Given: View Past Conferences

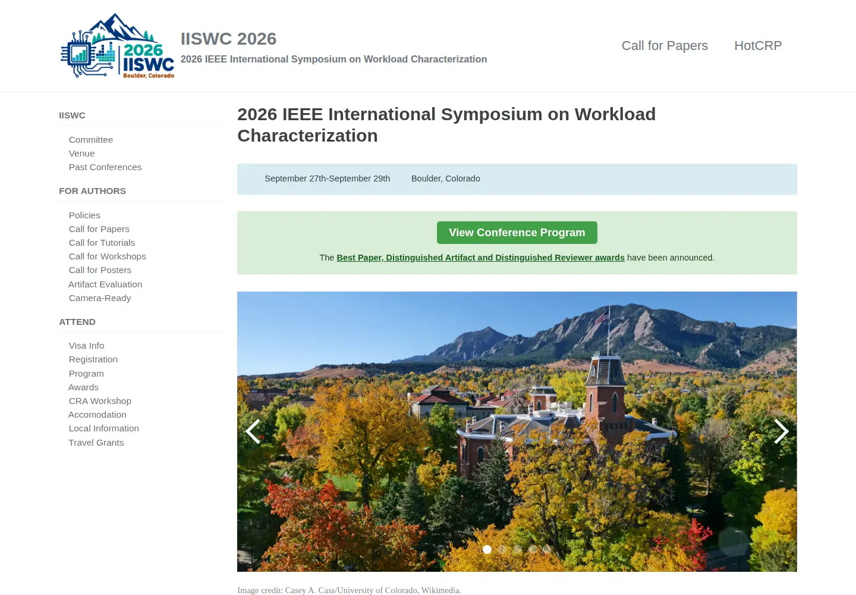Looking at the screenshot, I should click(x=105, y=167).
